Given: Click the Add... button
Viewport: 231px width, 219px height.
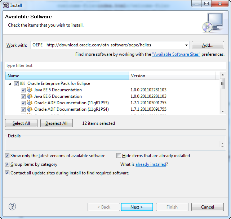Looking at the screenshot, I should (208, 45).
